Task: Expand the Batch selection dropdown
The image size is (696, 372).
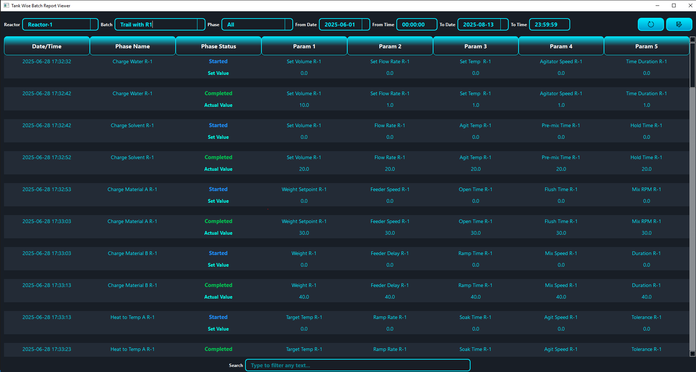Action: (201, 24)
